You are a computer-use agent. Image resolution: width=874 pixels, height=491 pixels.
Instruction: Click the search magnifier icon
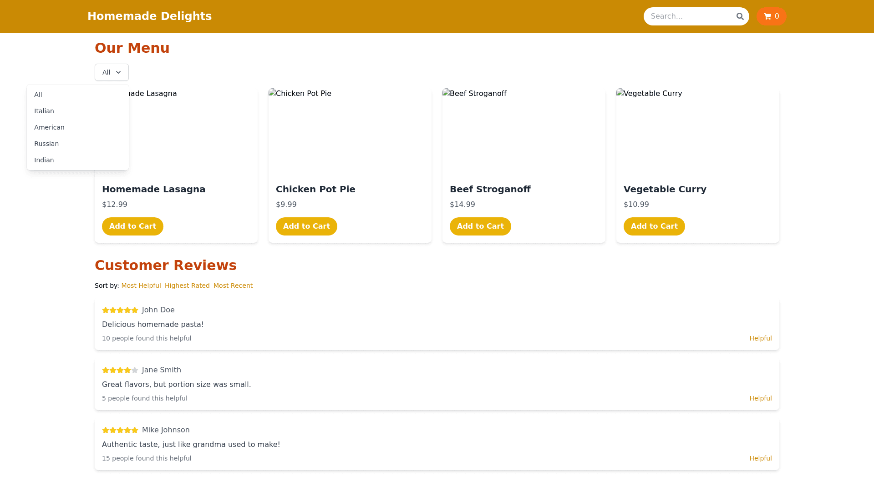(x=740, y=16)
